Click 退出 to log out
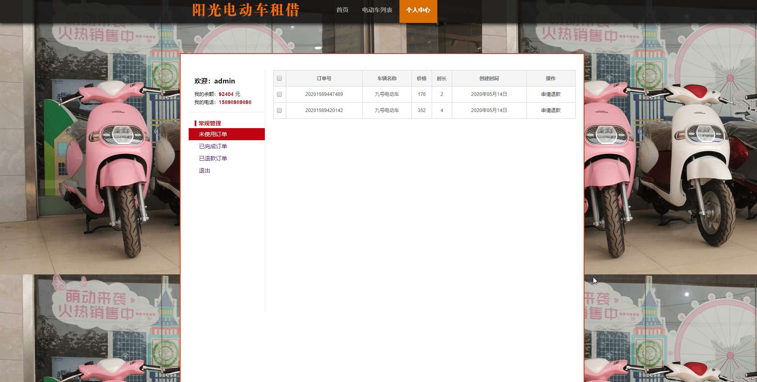The image size is (757, 382). [x=204, y=170]
